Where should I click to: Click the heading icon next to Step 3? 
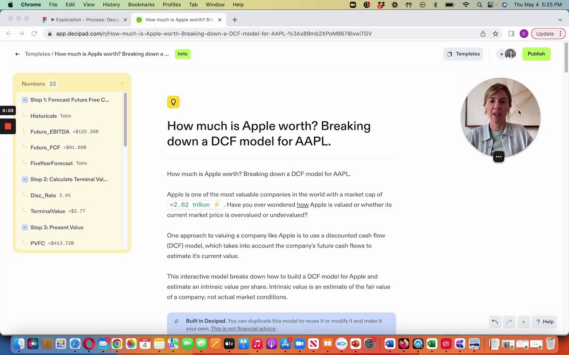point(25,228)
